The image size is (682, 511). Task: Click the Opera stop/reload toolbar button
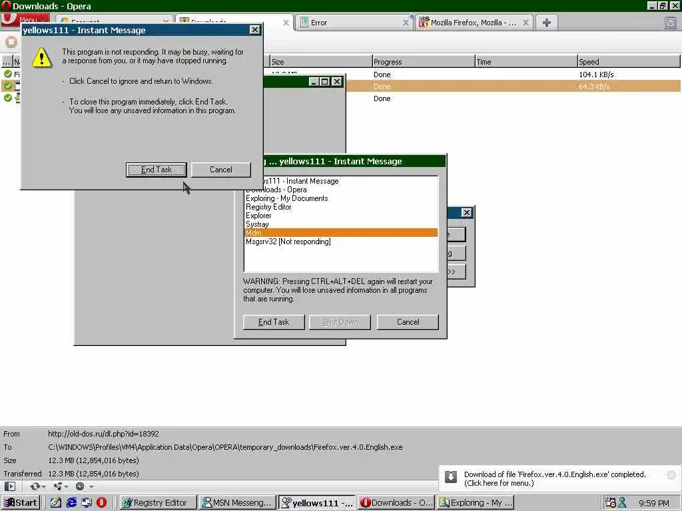[x=11, y=42]
